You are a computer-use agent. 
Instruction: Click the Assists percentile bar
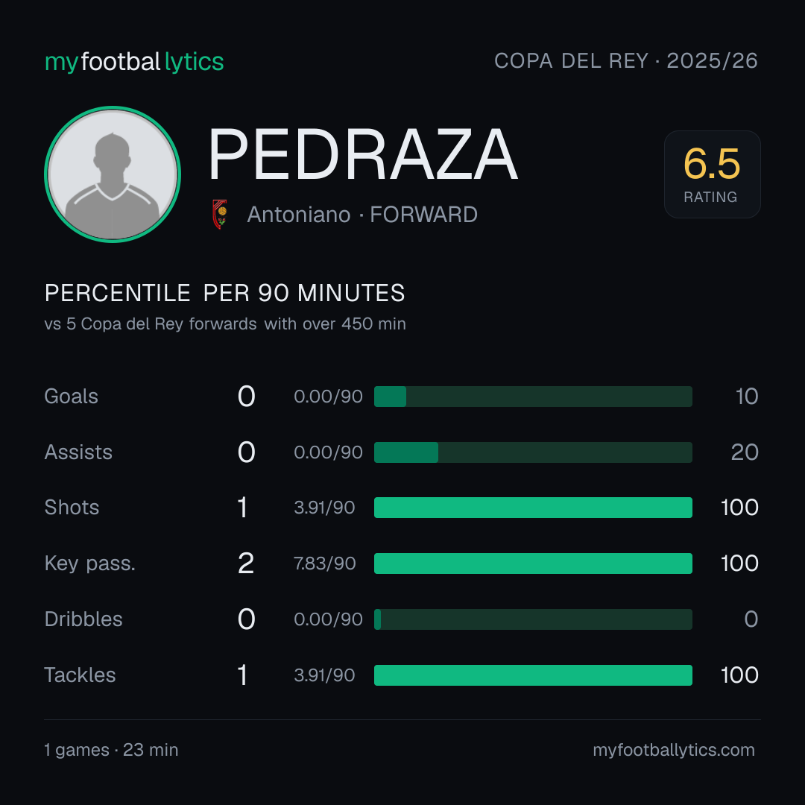[533, 452]
